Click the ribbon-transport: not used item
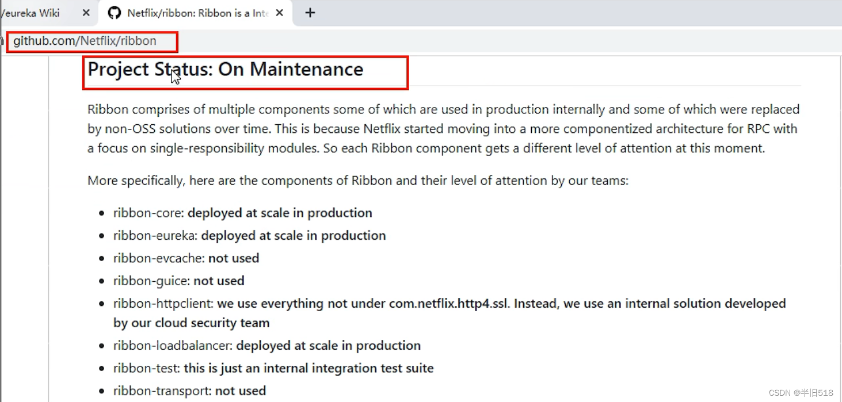Viewport: 842px width, 402px height. click(189, 391)
